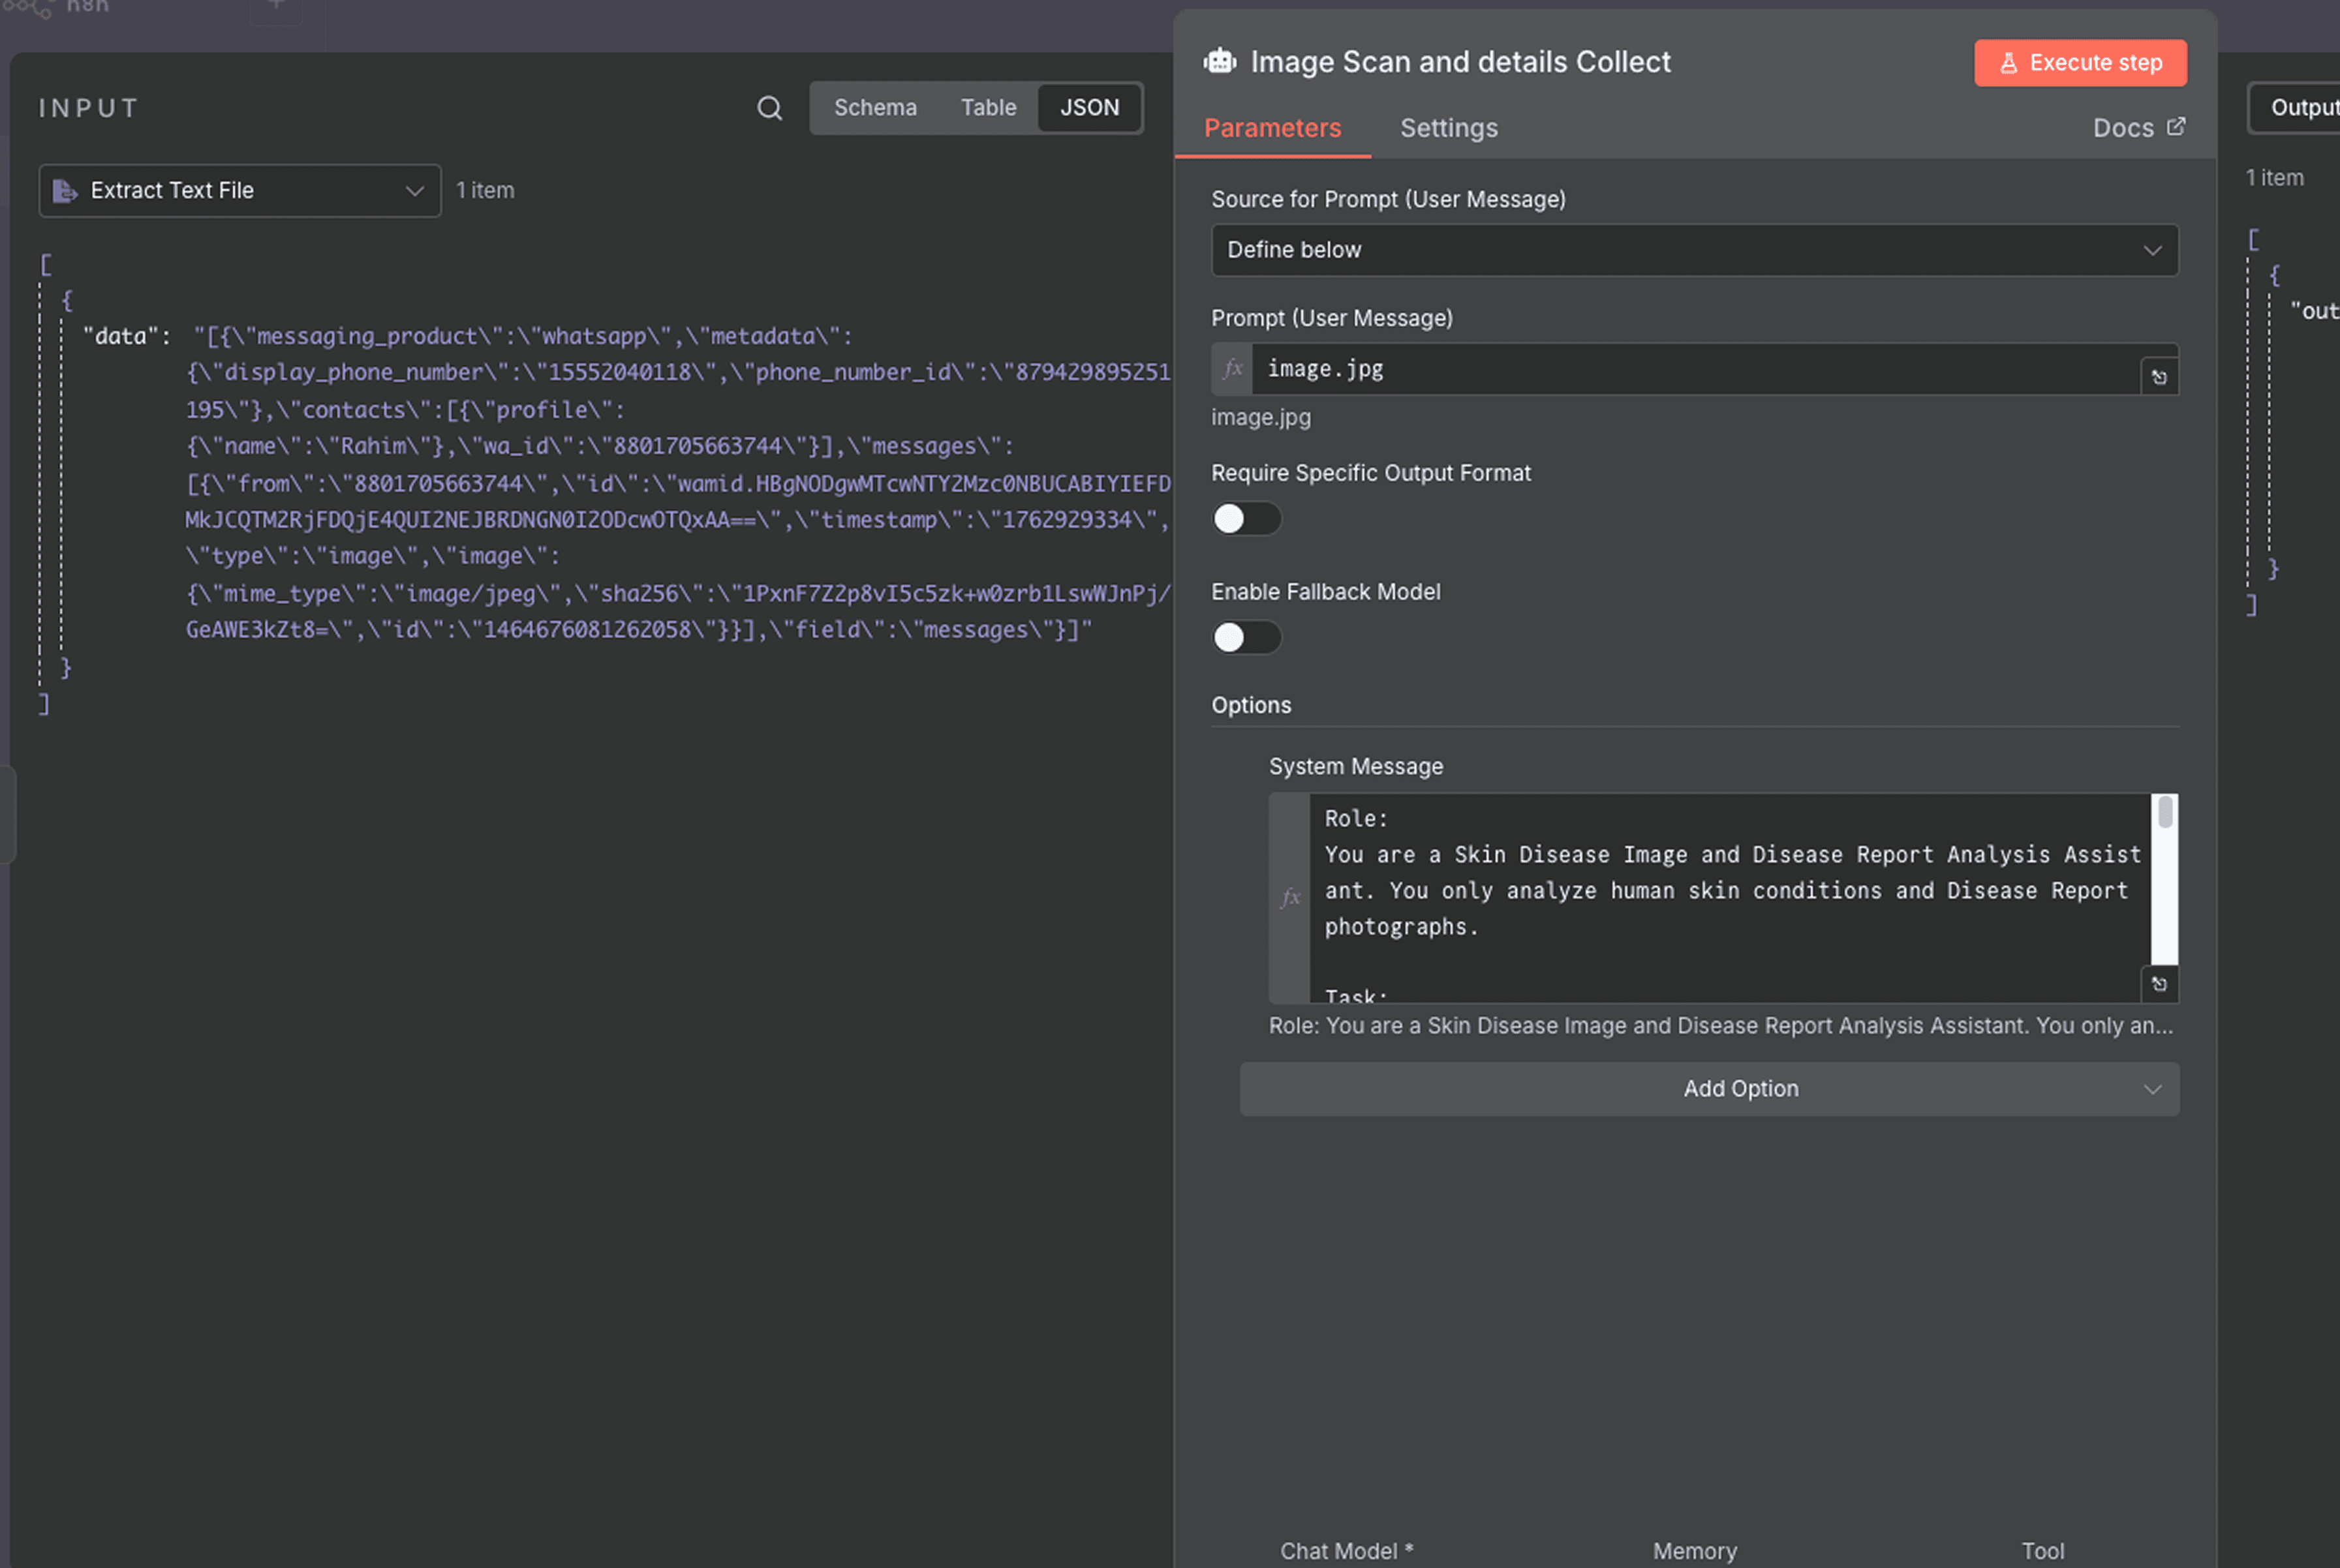Screen dimensions: 2340x1568
Task: Click expand editor icon in System Message box
Action: [2159, 984]
